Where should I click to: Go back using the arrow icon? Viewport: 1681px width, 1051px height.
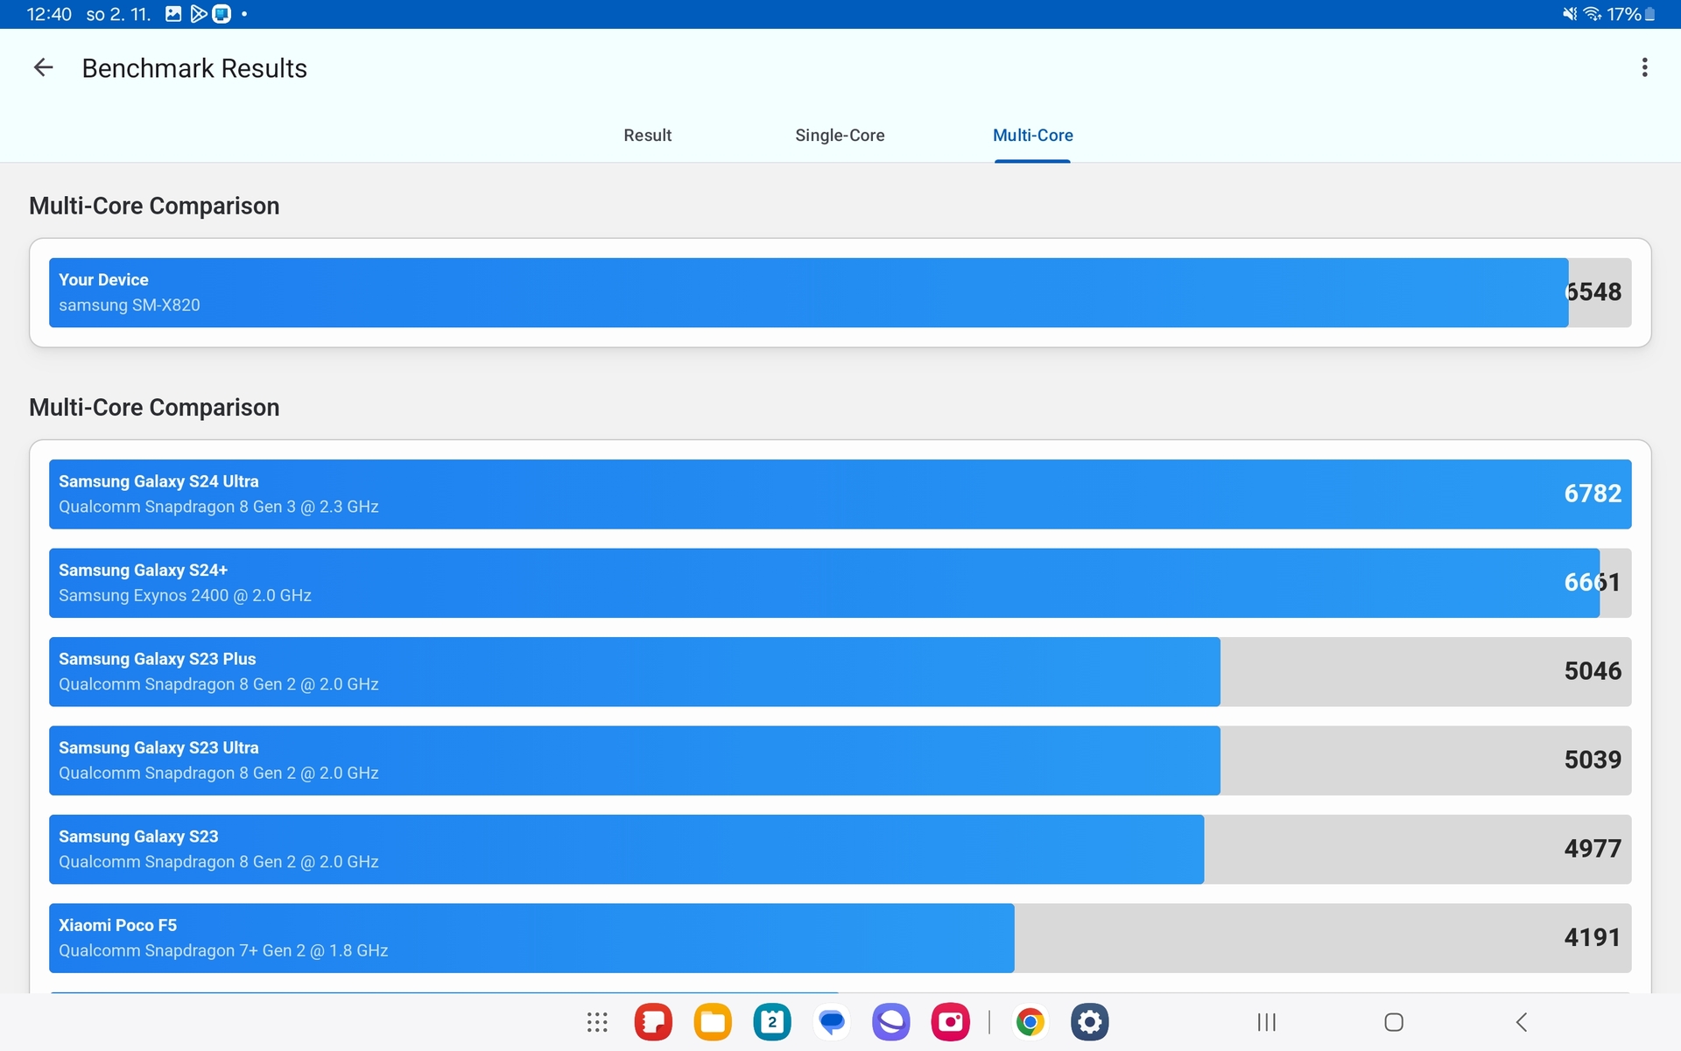[43, 67]
